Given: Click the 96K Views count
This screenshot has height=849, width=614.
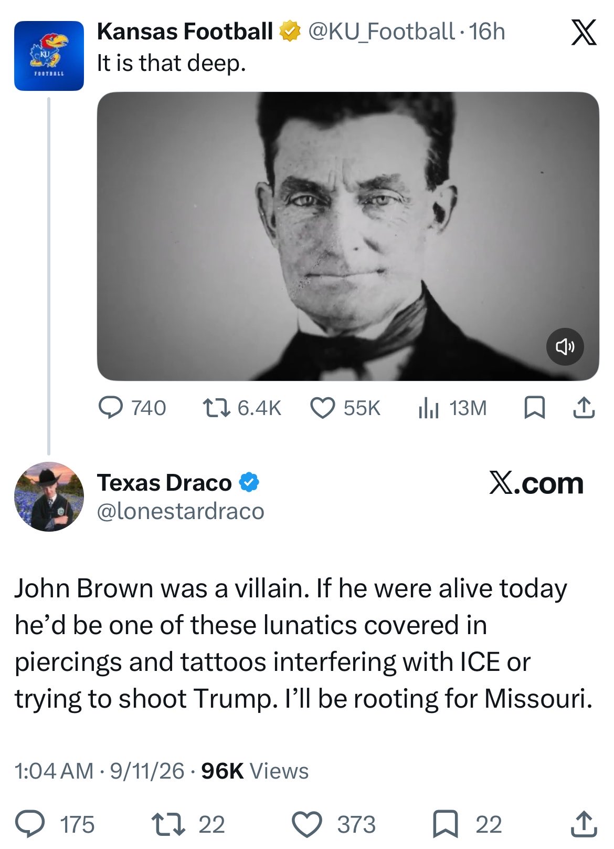Looking at the screenshot, I should click(255, 771).
